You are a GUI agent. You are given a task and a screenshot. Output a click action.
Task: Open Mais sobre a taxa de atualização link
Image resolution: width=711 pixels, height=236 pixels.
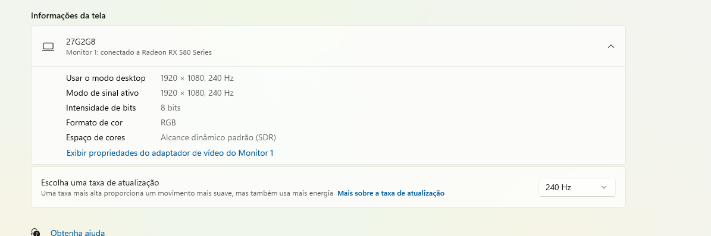tap(391, 193)
